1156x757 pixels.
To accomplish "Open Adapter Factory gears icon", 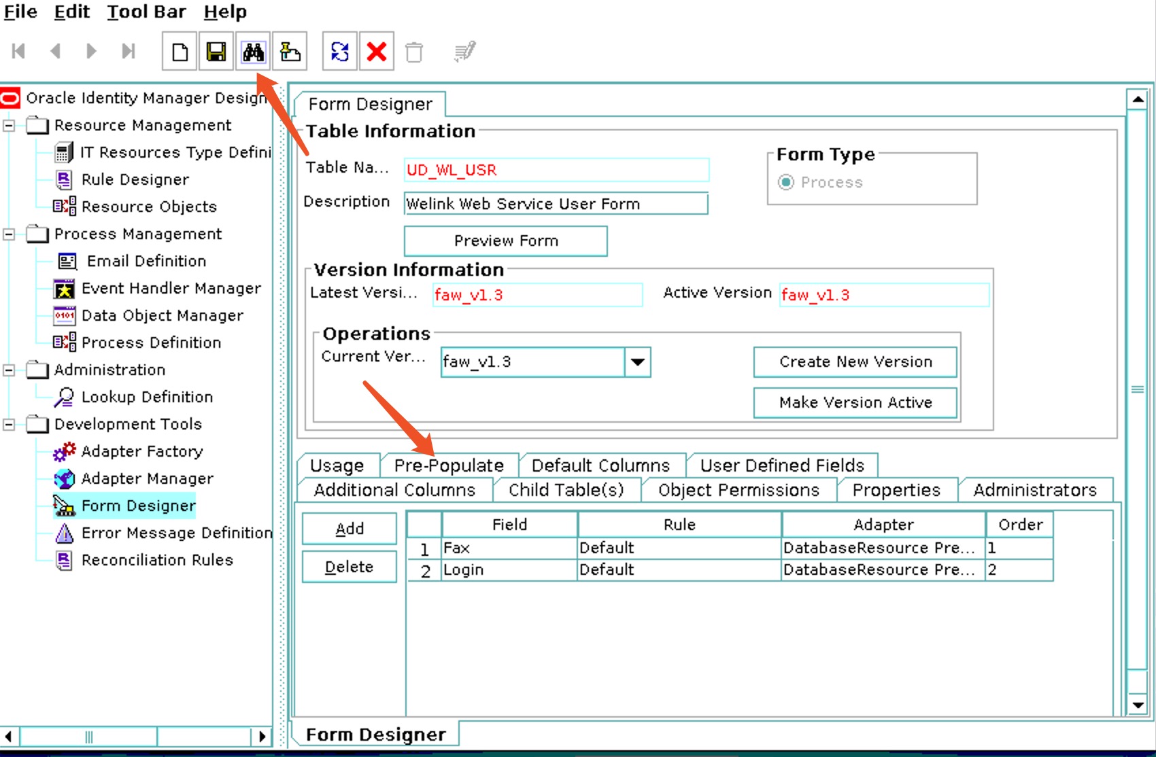I will [65, 451].
